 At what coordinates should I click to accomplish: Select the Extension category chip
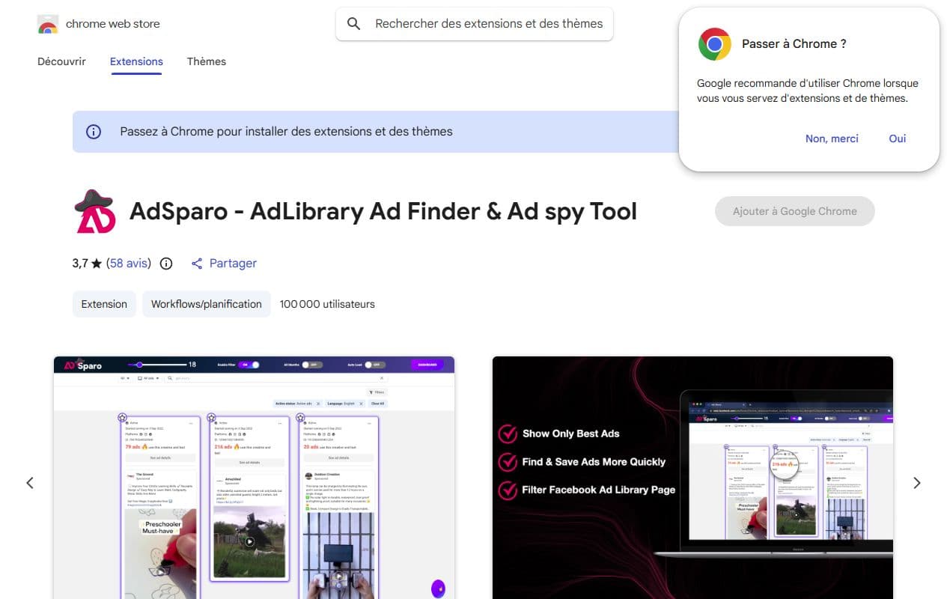coord(104,304)
